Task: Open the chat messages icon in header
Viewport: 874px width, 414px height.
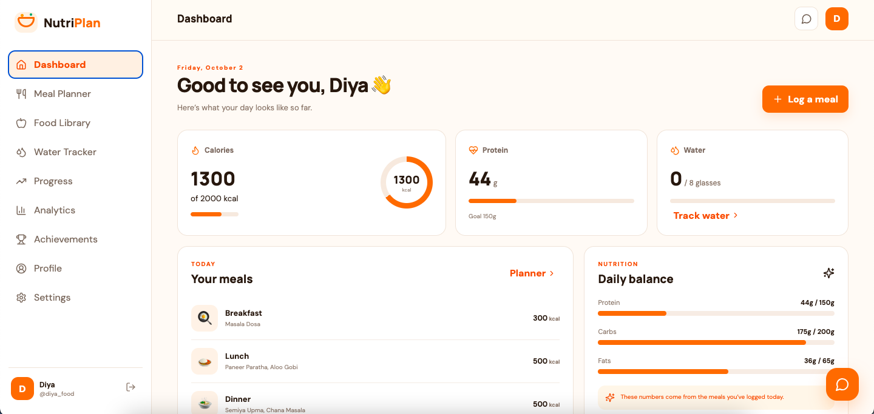Action: pyautogui.click(x=807, y=19)
